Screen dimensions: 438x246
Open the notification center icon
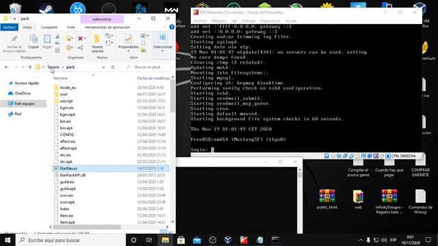click(x=428, y=240)
